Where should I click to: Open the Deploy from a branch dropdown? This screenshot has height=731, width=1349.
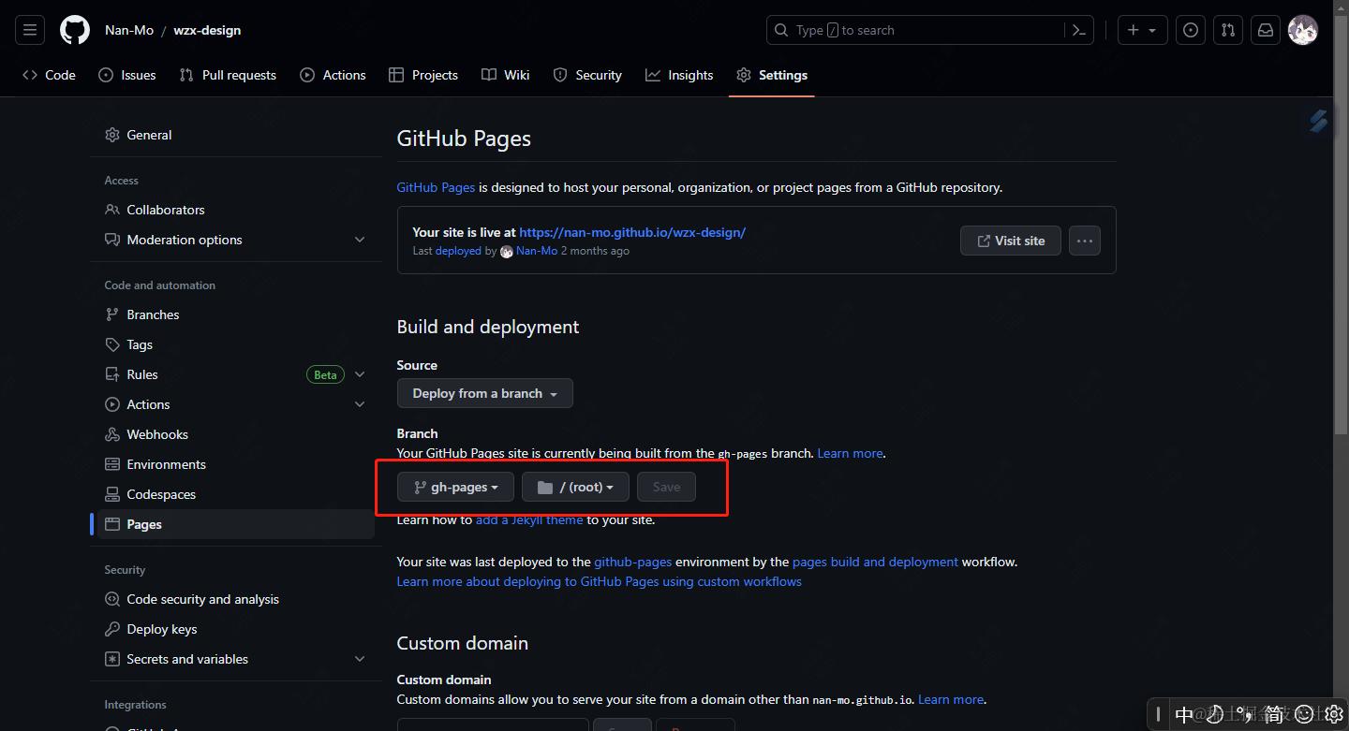pyautogui.click(x=485, y=393)
